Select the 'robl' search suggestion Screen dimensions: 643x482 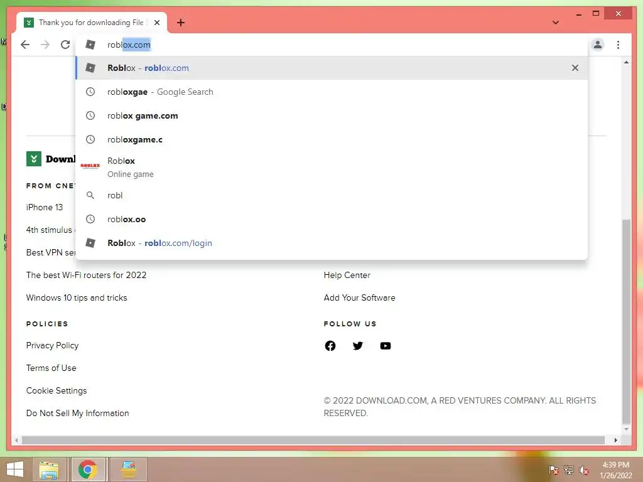pos(332,196)
